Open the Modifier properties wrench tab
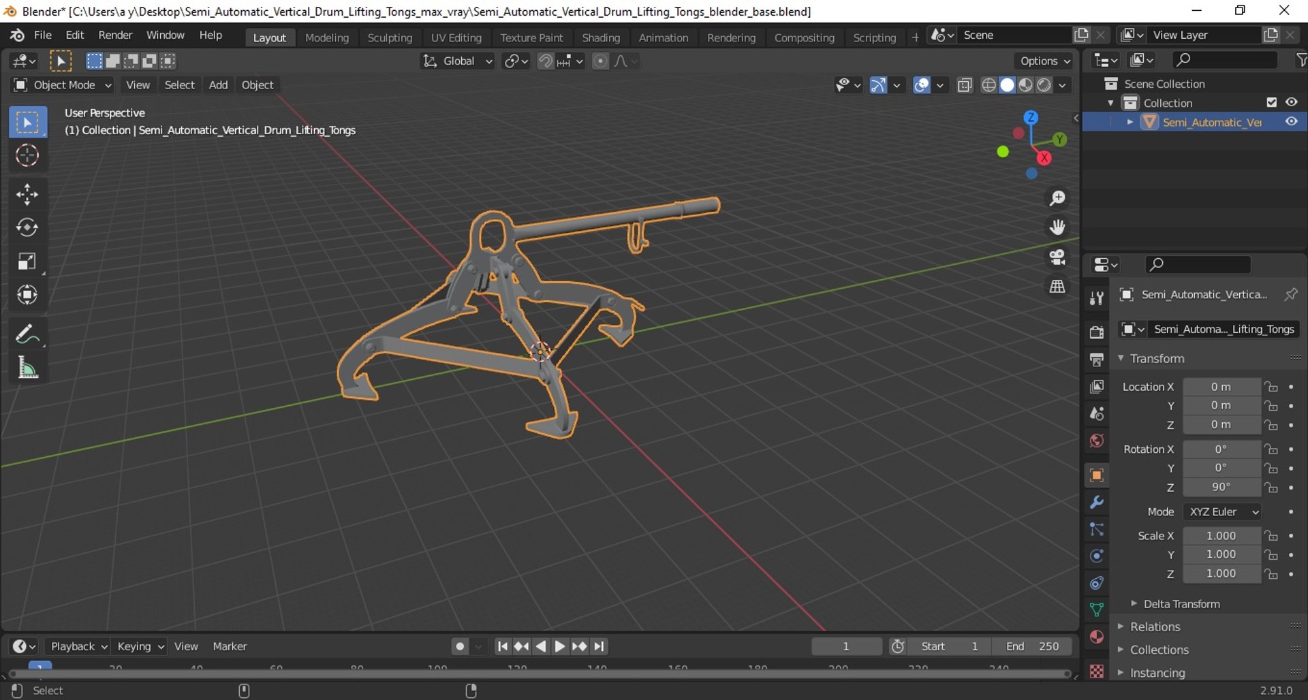 pos(1096,503)
